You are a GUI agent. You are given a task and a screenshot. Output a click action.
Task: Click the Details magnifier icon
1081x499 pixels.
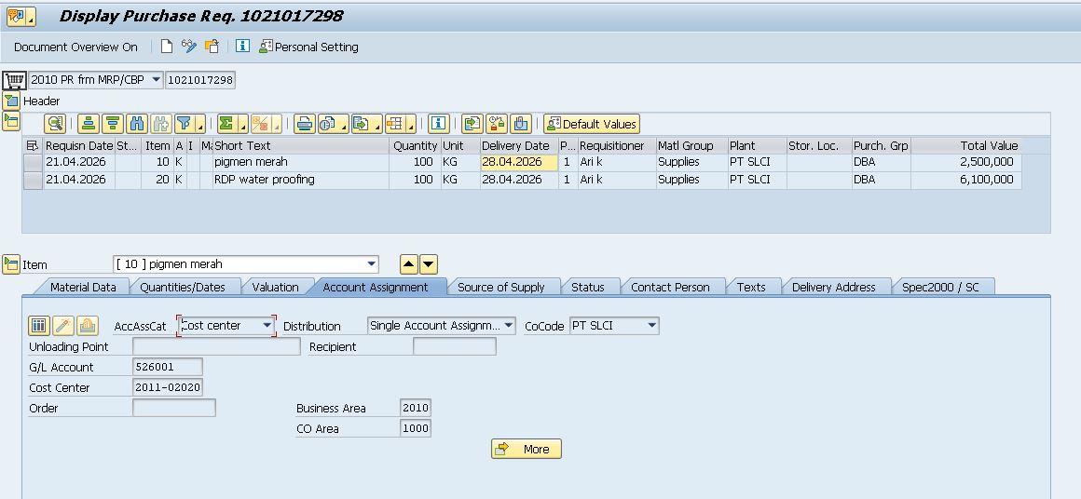[55, 124]
